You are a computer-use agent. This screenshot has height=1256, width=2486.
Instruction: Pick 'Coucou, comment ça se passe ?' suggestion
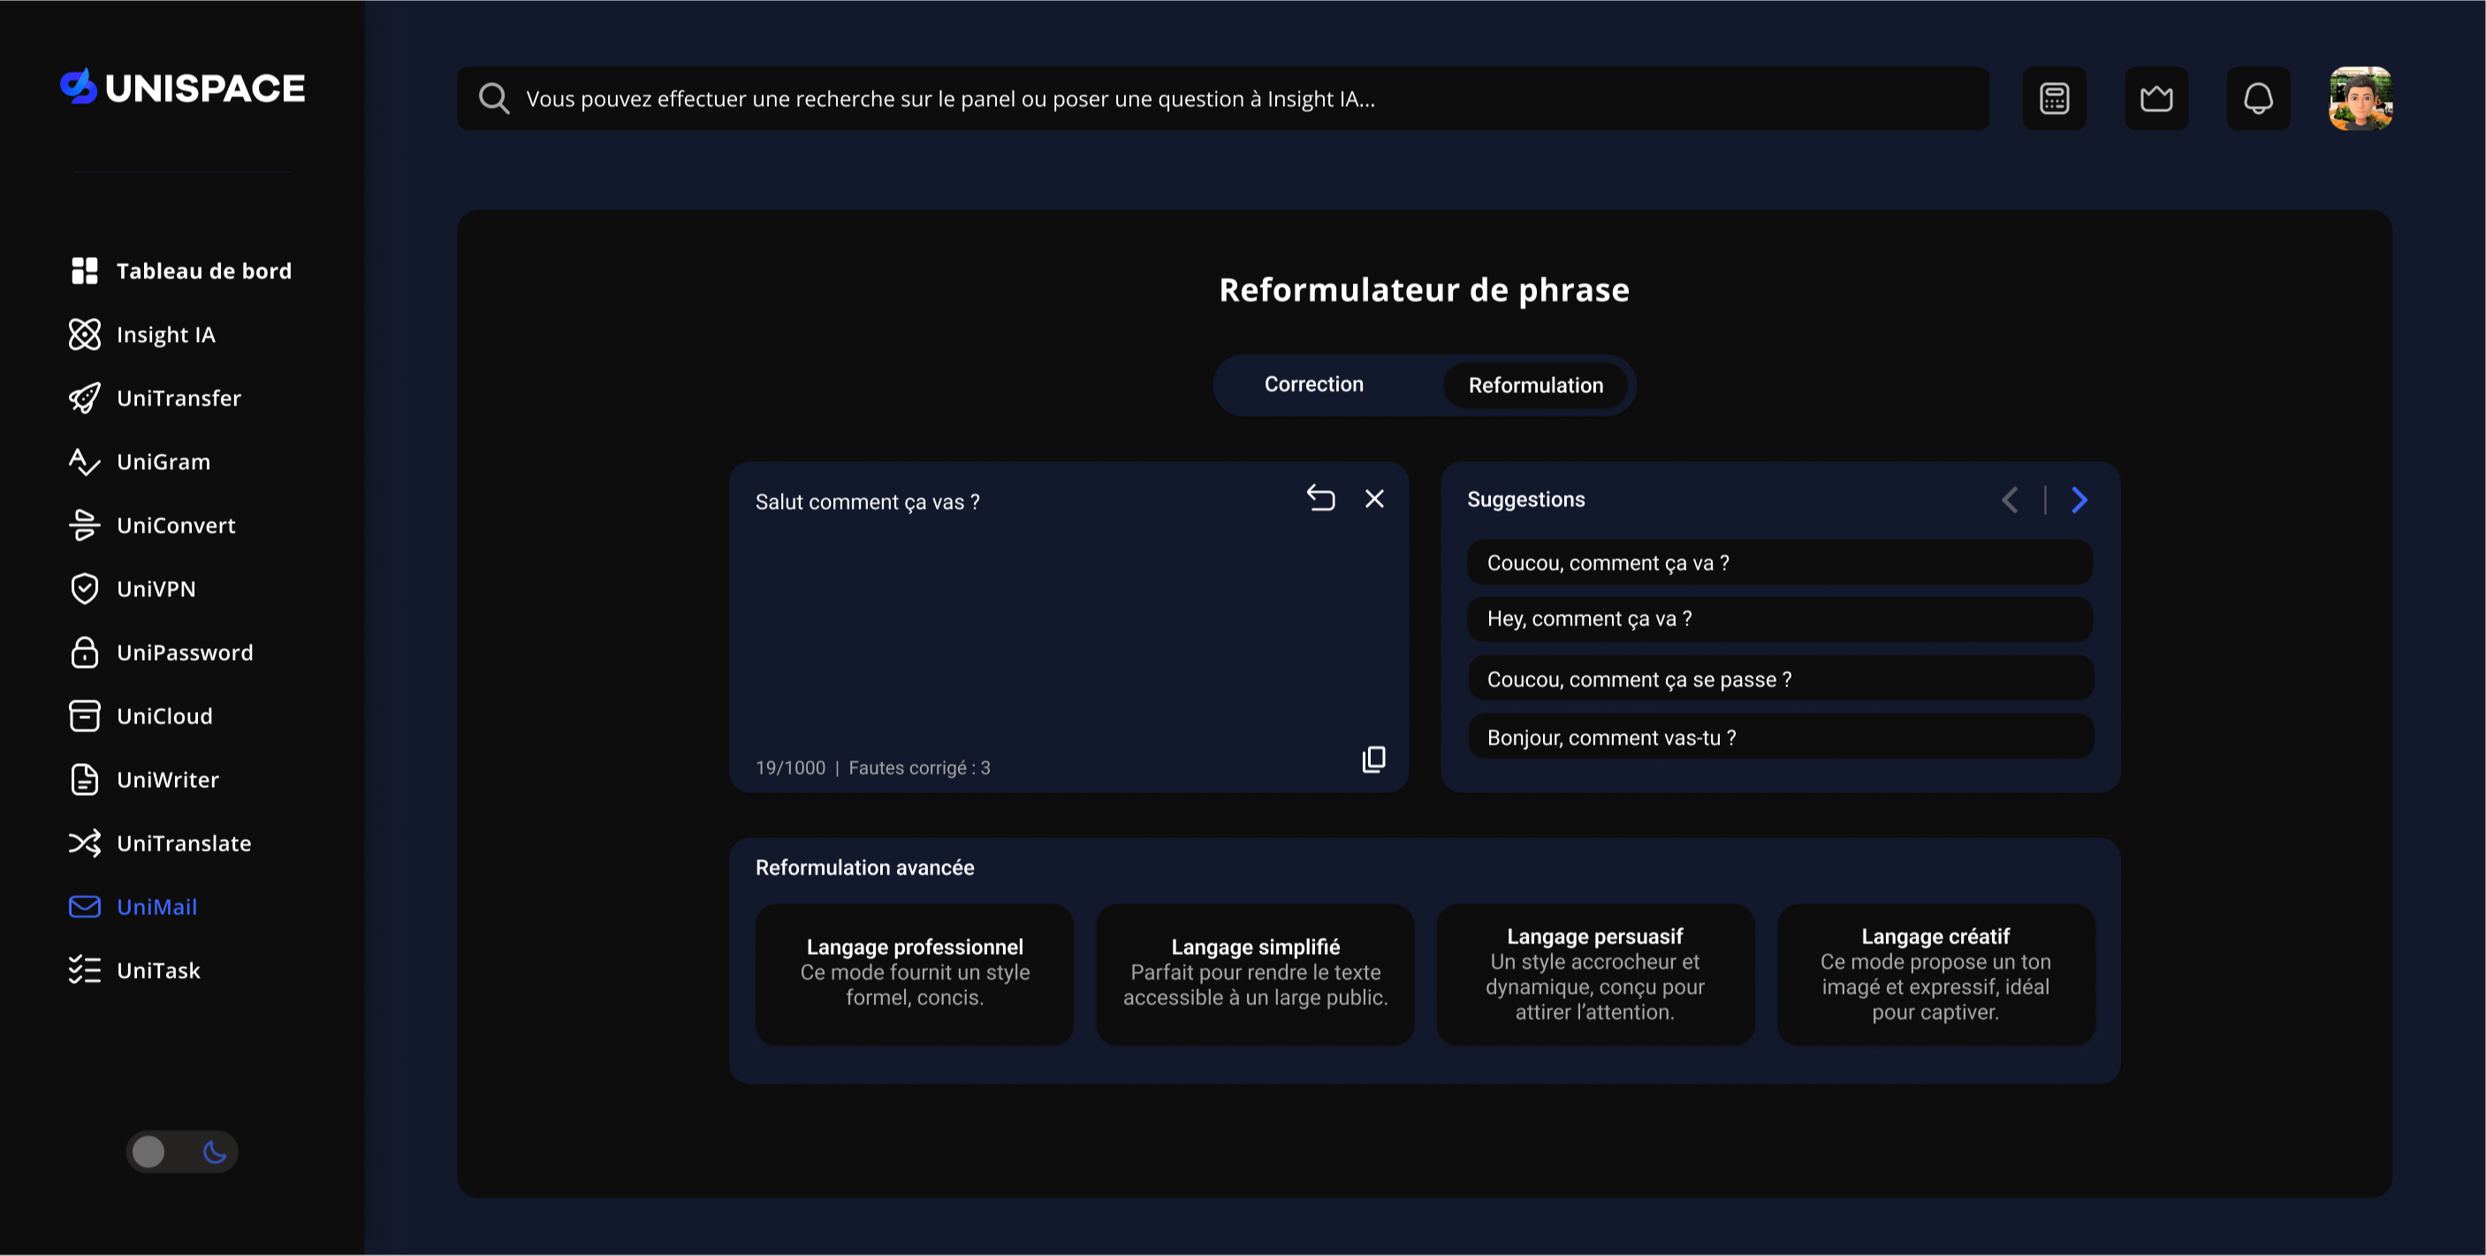pyautogui.click(x=1780, y=679)
